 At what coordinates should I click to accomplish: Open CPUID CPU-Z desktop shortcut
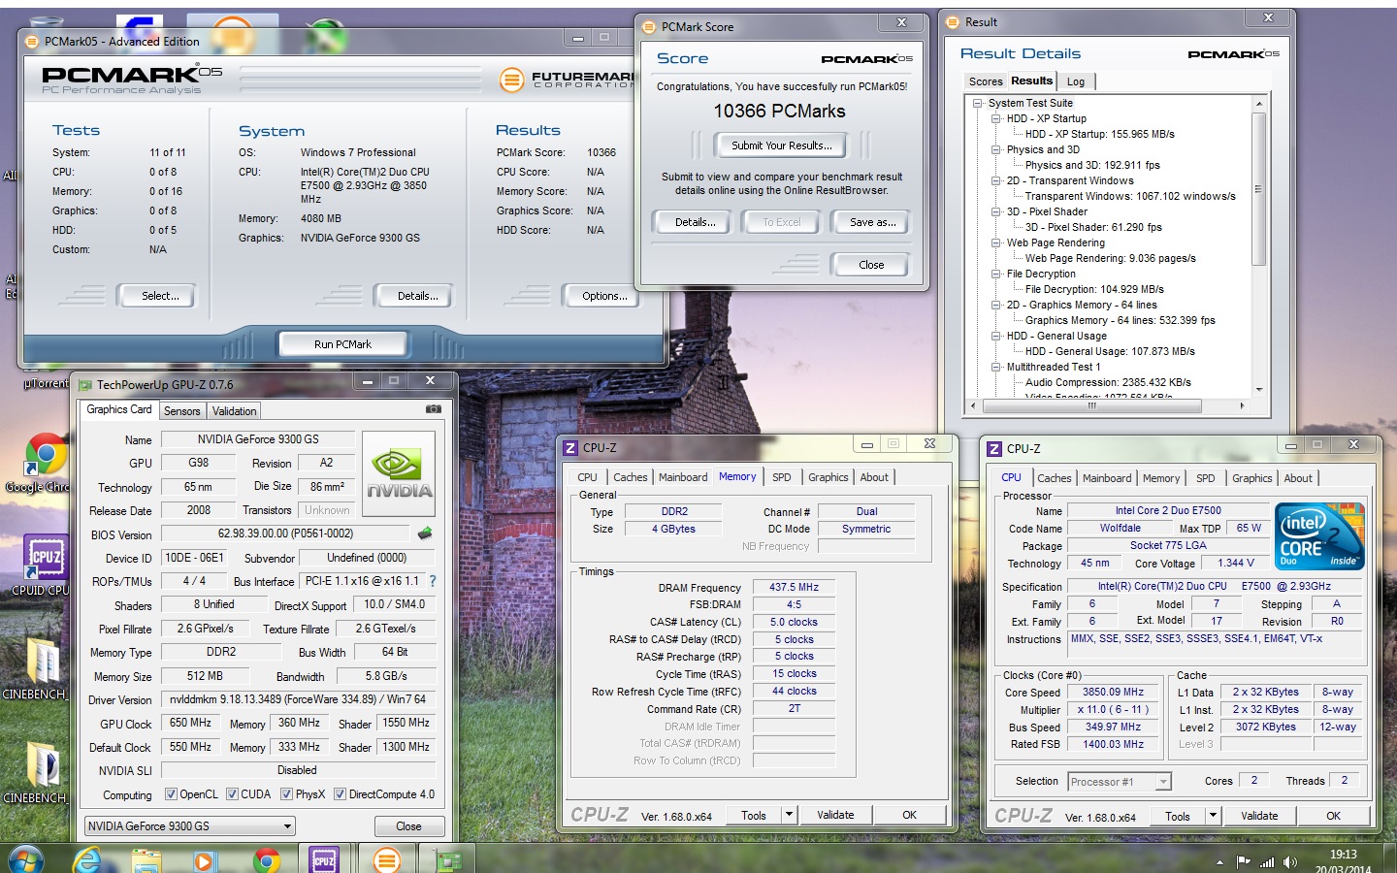(x=45, y=565)
